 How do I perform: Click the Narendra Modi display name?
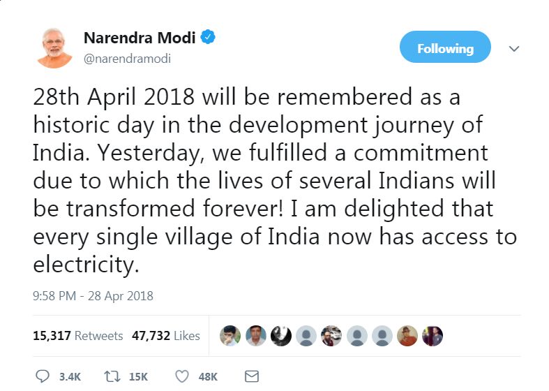[140, 38]
